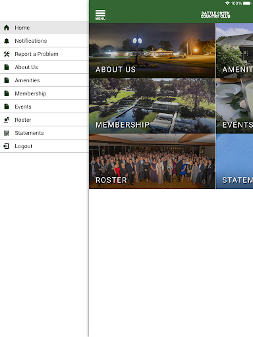
Task: Open the Roster group photo tile
Action: [152, 161]
